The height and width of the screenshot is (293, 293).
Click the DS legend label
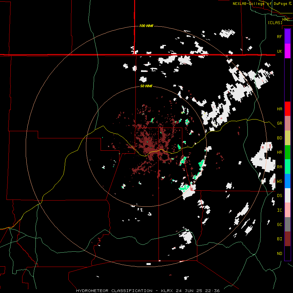click(x=279, y=196)
